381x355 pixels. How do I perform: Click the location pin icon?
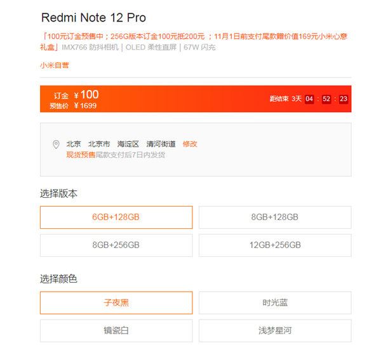[56, 144]
